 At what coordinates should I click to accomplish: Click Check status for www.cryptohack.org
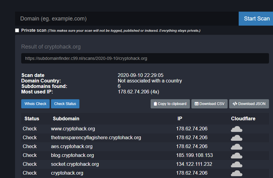(x=30, y=129)
